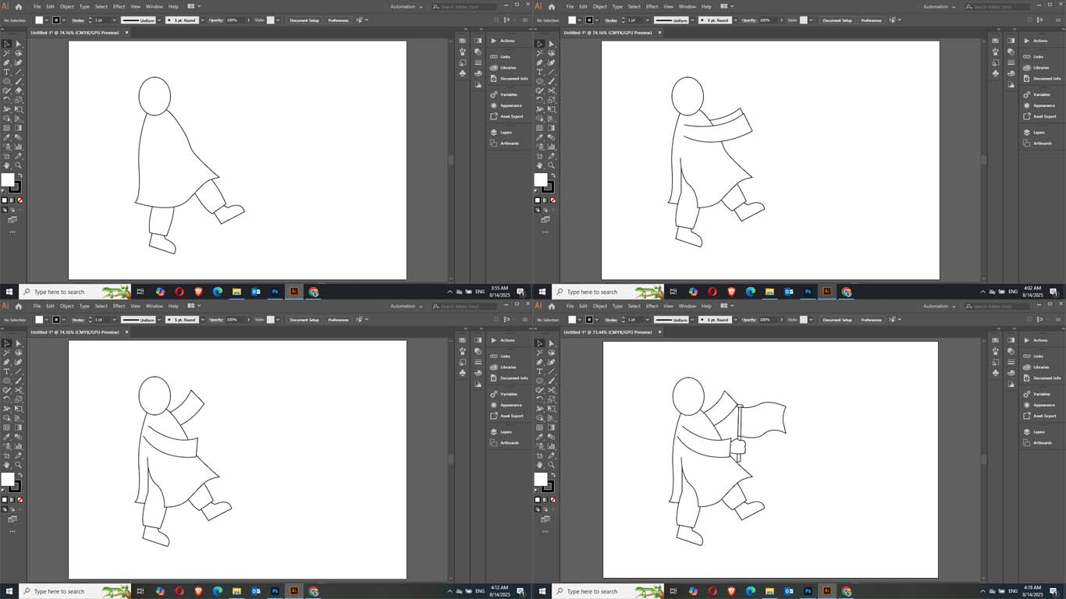The width and height of the screenshot is (1066, 599).
Task: Expand stroke weight dropdown in top-left window
Action: 114,19
